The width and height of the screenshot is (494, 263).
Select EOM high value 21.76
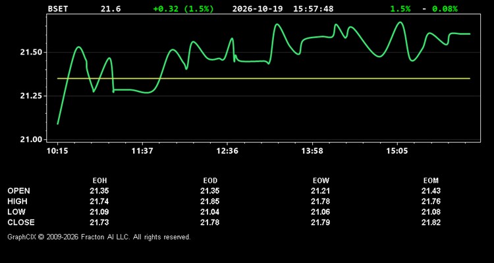(431, 201)
